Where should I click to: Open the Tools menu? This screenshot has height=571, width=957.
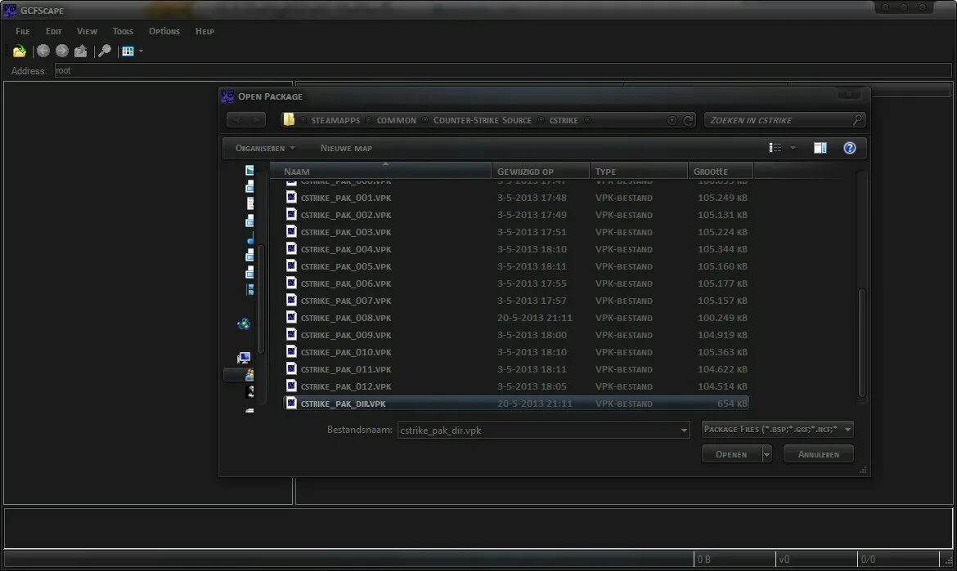[x=123, y=31]
